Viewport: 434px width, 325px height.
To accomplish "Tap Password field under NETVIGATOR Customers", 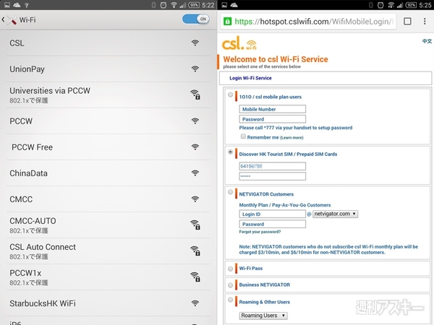I will [273, 224].
